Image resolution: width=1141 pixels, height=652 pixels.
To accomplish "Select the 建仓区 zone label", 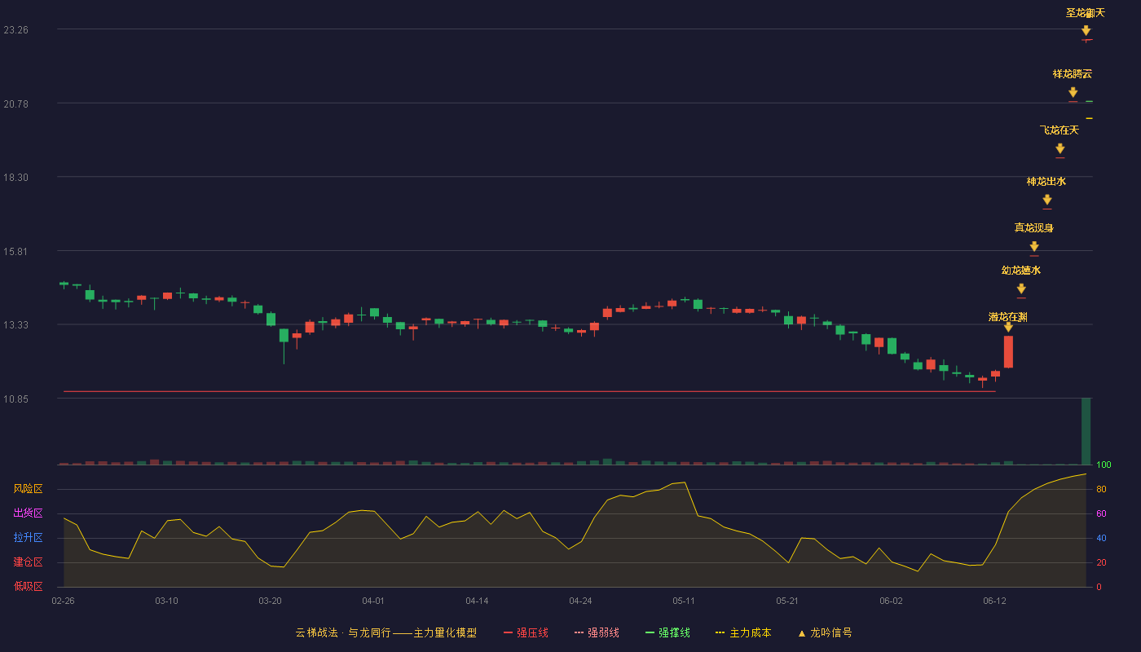I will tap(28, 562).
